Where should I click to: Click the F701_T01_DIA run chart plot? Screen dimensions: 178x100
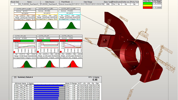pos(27,46)
